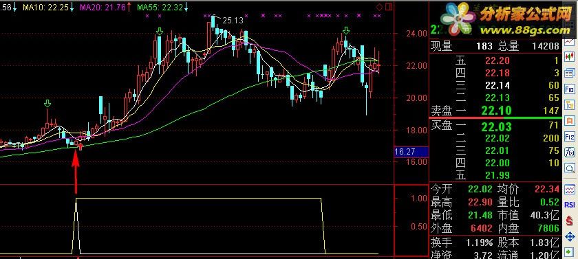
Task: Select the green down-arrow signal on far-left candles
Action: [x=47, y=103]
